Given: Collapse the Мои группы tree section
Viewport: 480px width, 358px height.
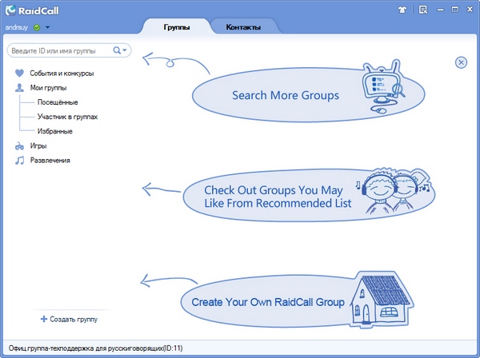Looking at the screenshot, I should (48, 88).
